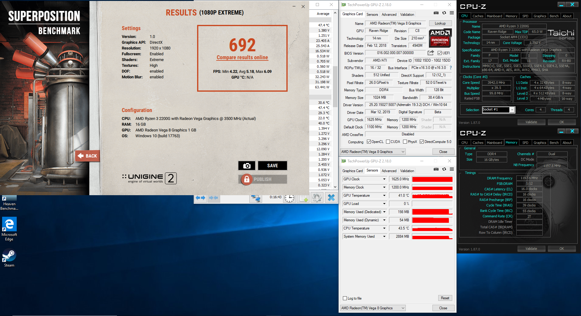This screenshot has height=316, width=581.
Task: Click the refresh icon in lower GPU-Z
Action: click(444, 169)
